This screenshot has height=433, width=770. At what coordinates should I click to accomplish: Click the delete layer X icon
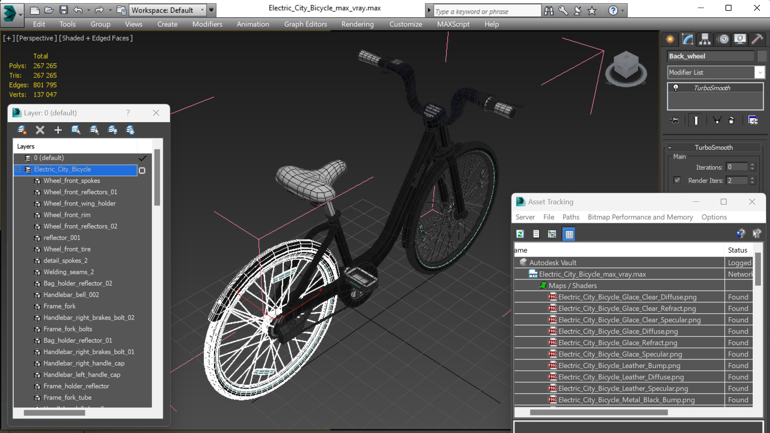coord(40,130)
